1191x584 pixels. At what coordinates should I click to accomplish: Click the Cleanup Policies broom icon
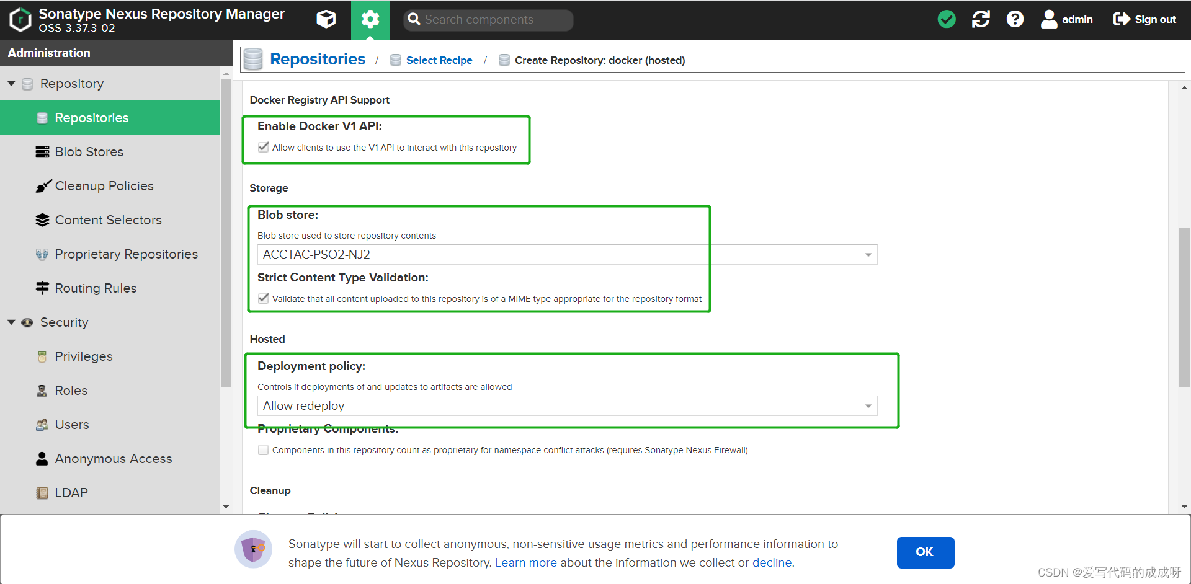pyautogui.click(x=43, y=185)
